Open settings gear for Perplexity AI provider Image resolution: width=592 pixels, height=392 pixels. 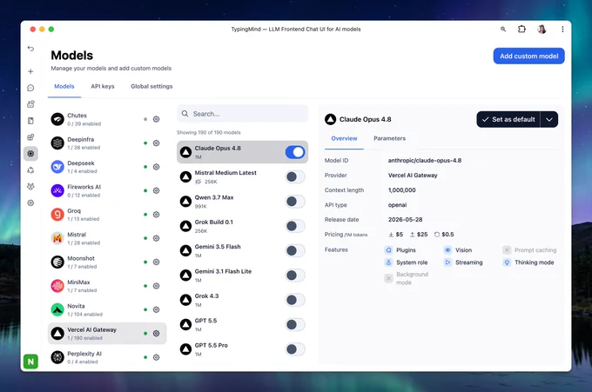[x=157, y=357]
